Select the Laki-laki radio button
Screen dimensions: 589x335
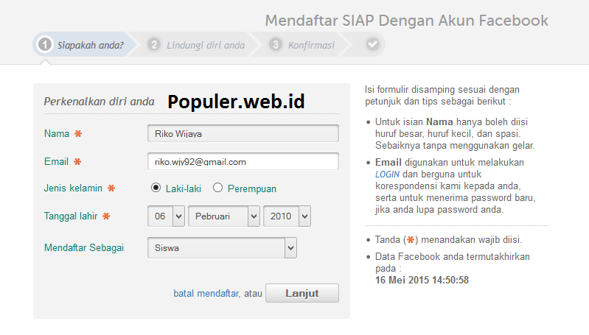[156, 188]
